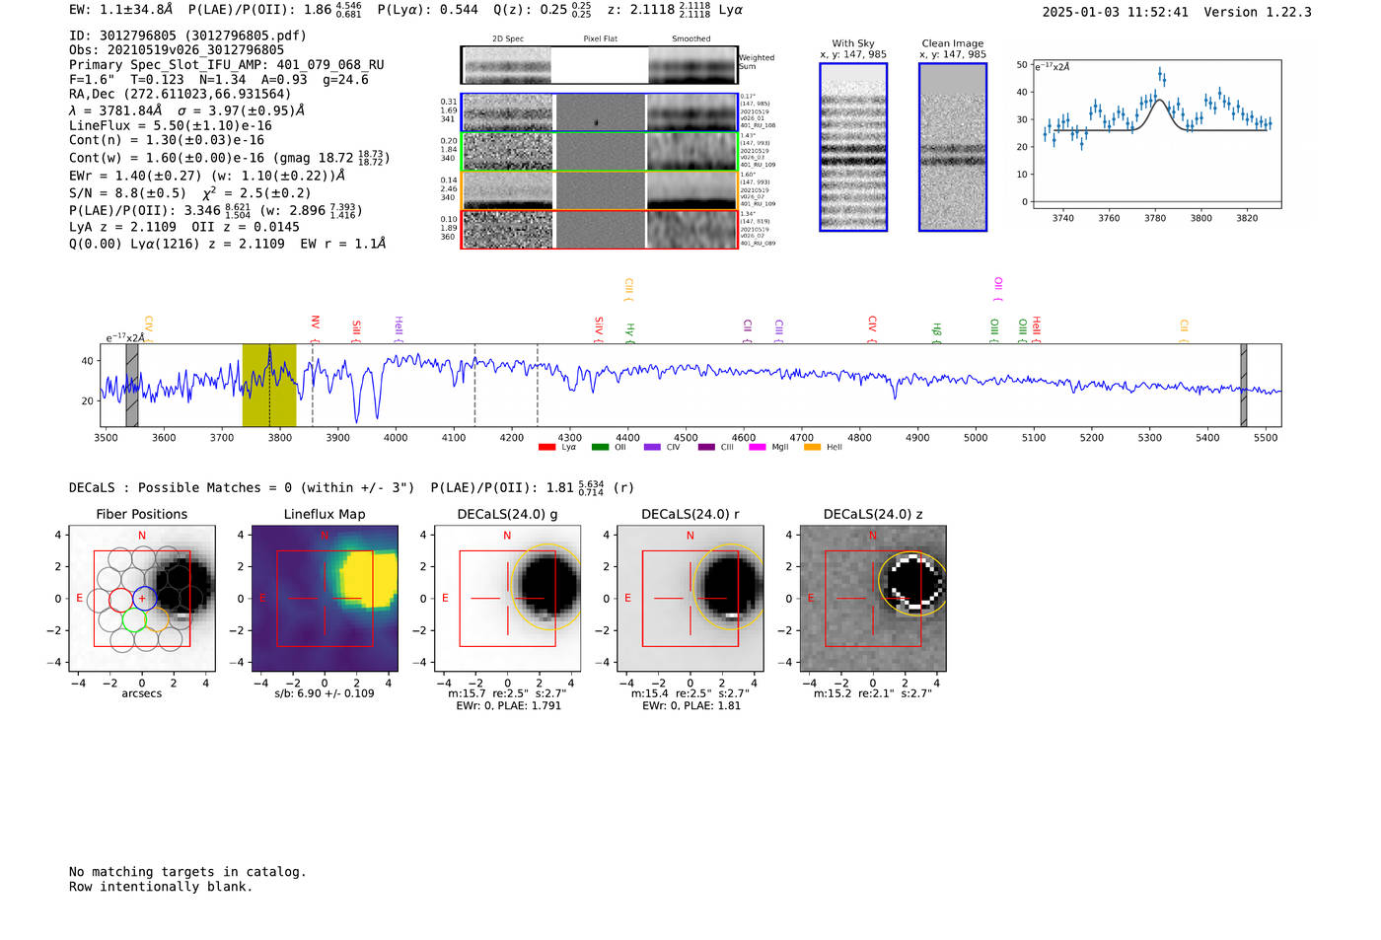Click the magenta OII line marker

click(997, 288)
